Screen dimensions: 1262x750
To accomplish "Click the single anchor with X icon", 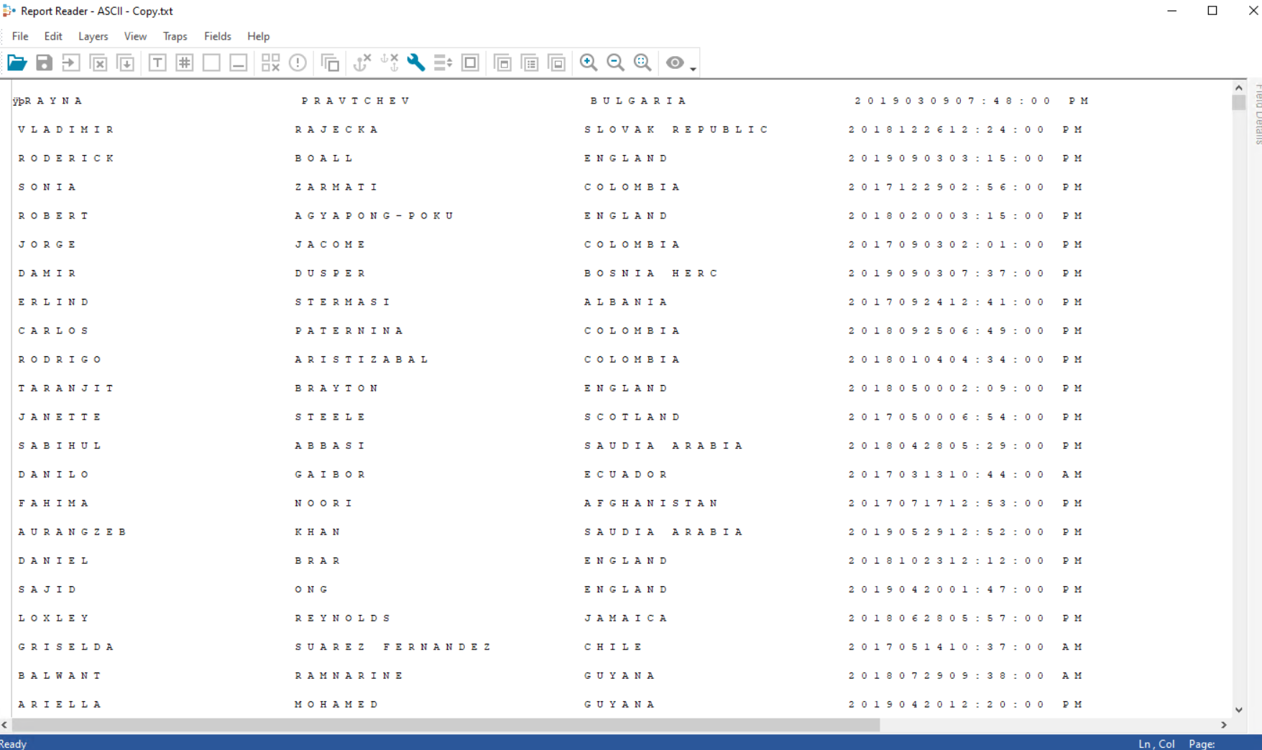I will click(362, 62).
